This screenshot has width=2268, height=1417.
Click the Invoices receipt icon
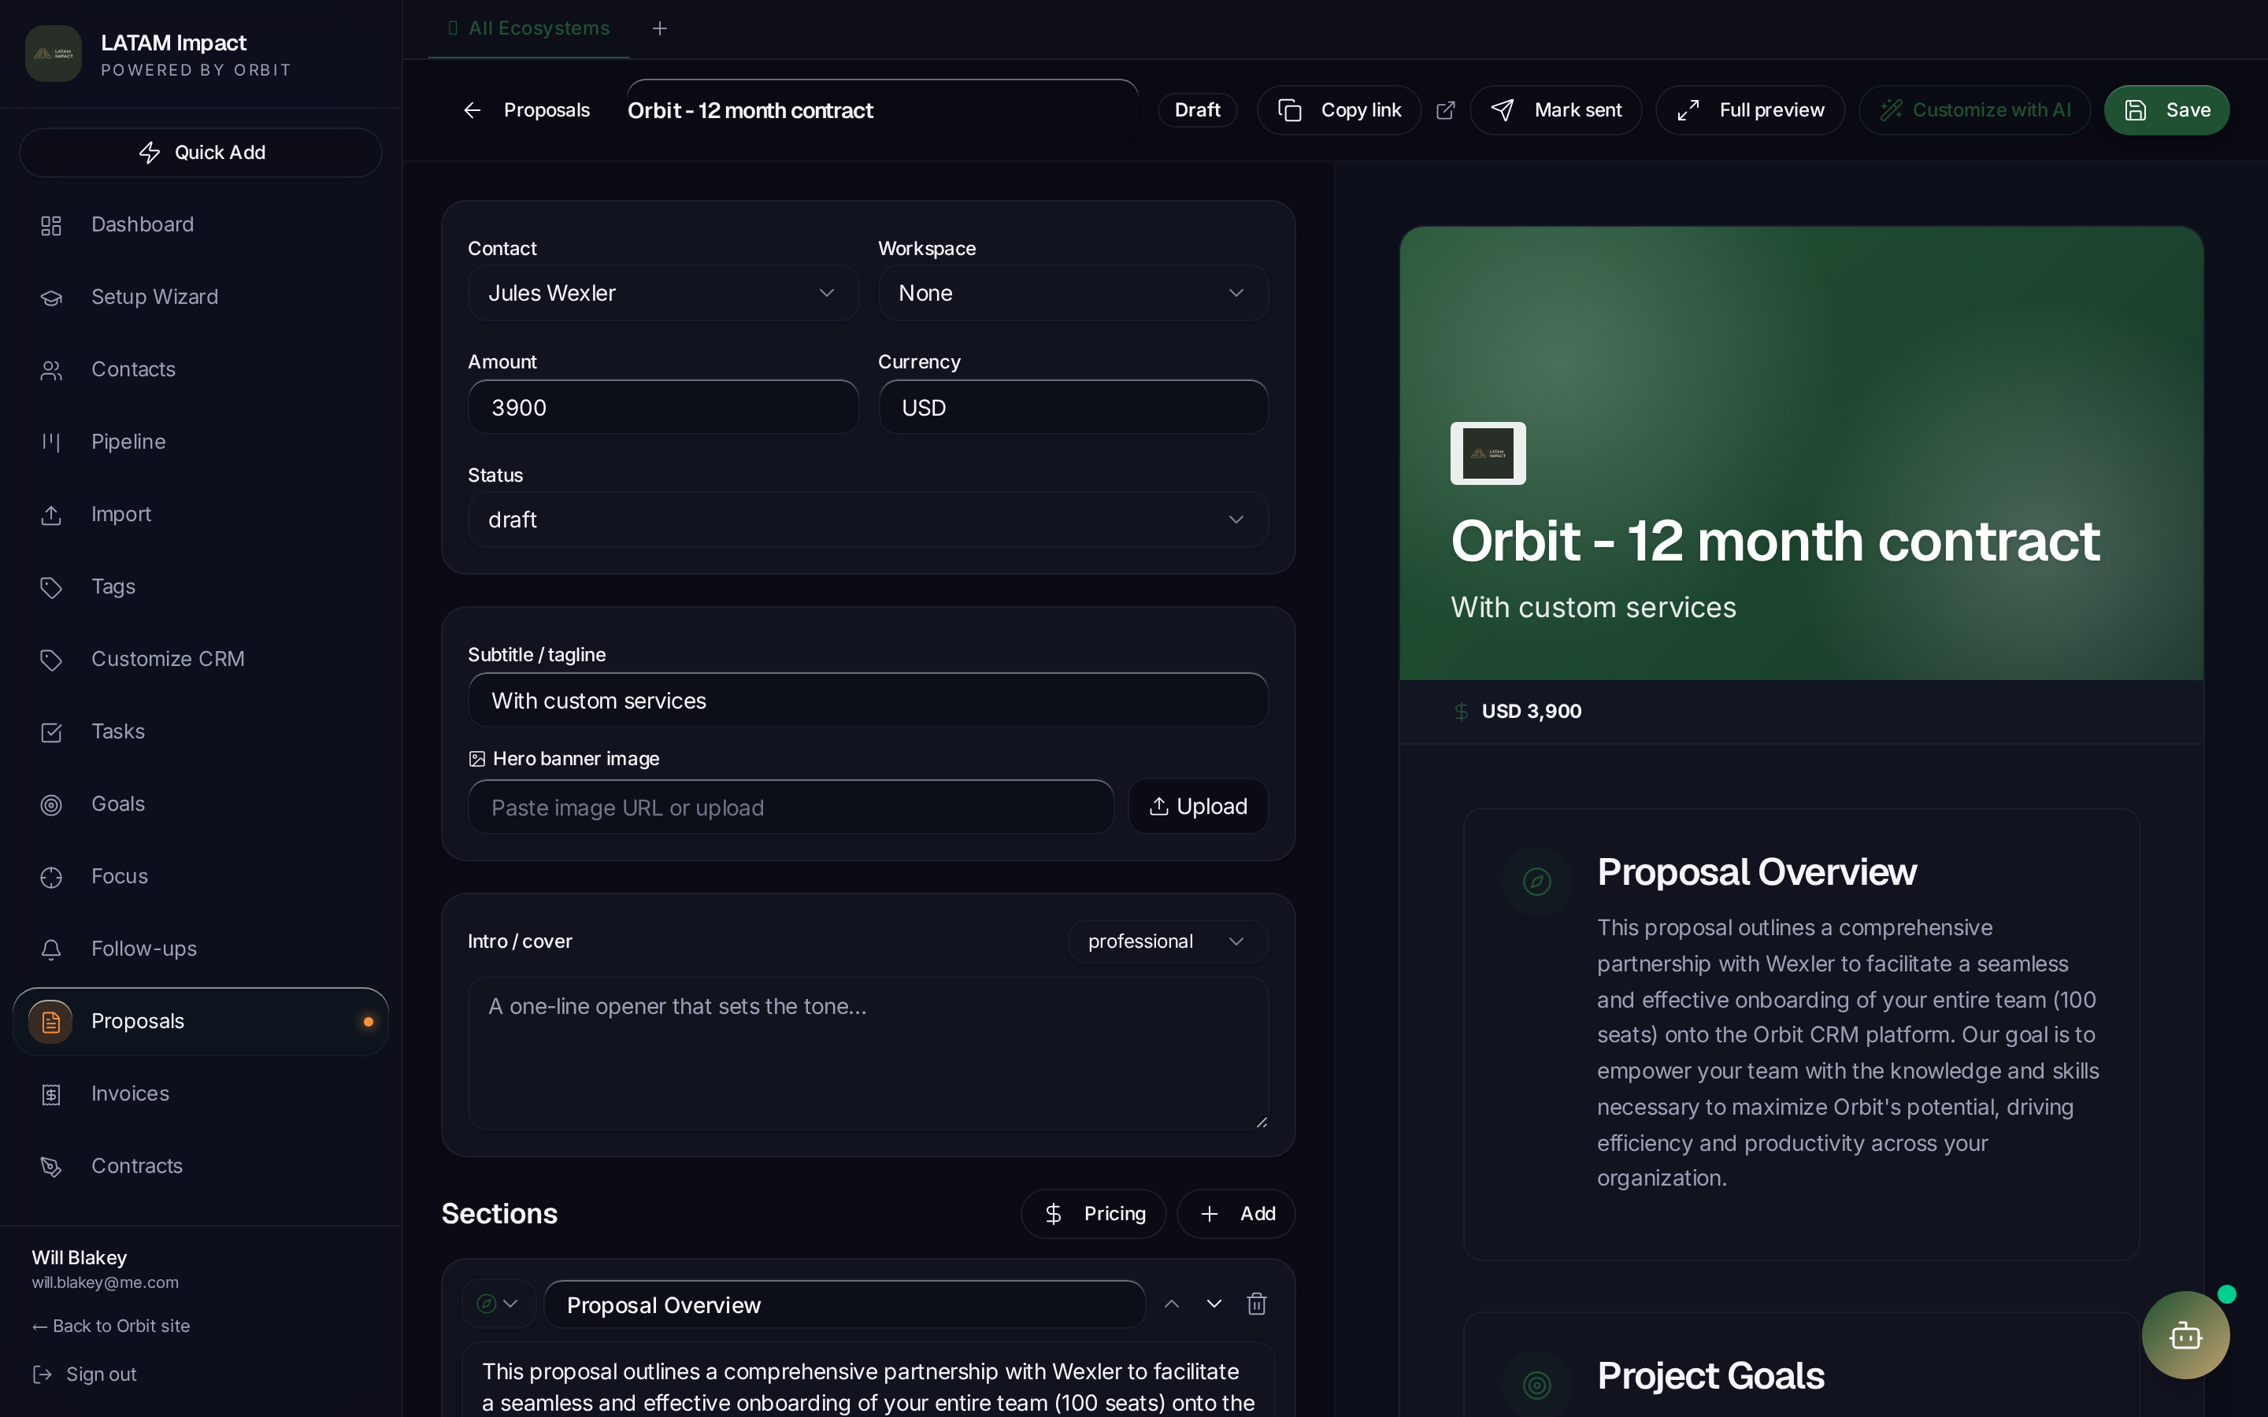pos(50,1093)
